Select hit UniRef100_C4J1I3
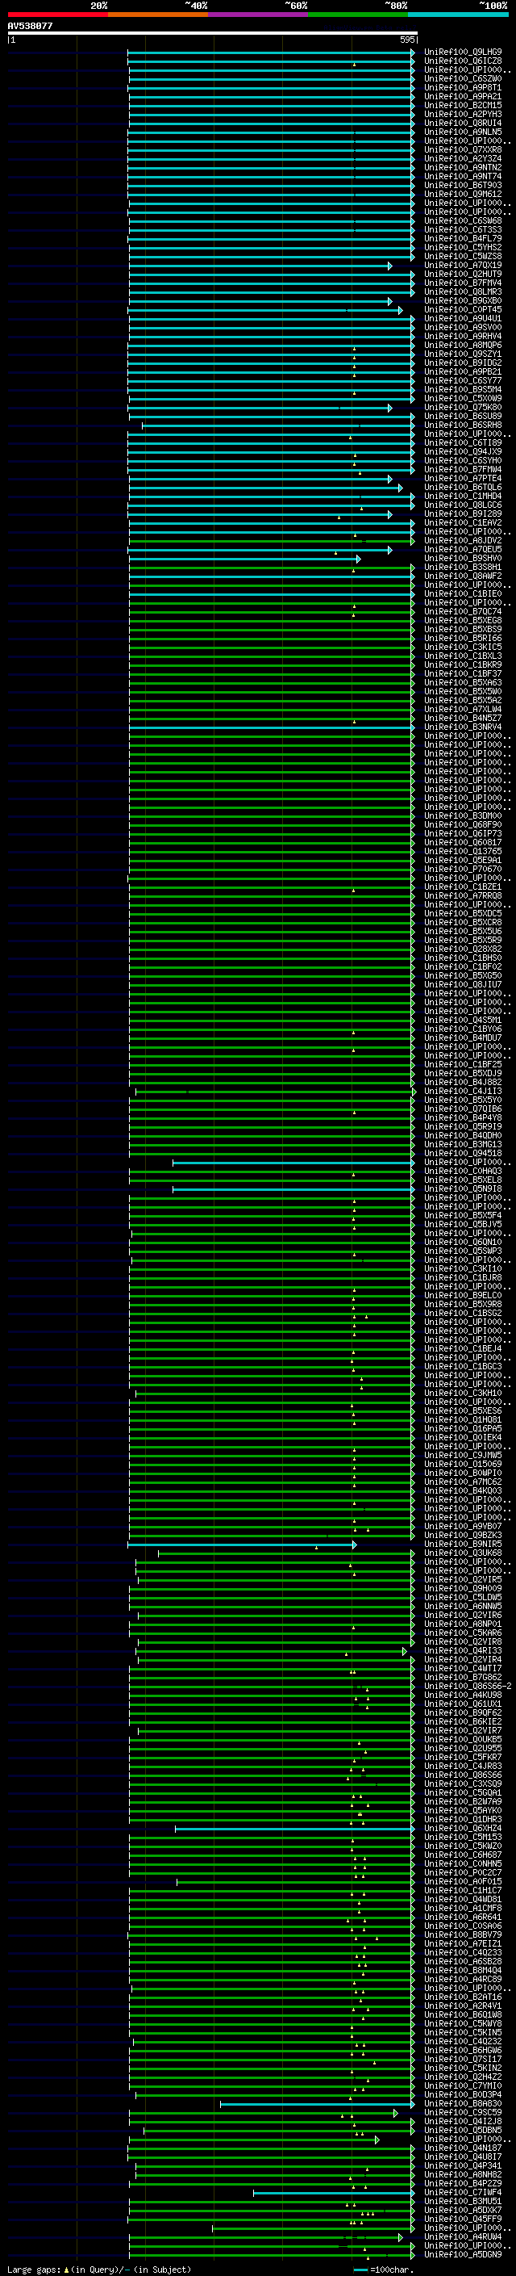Image resolution: width=516 pixels, height=2276 pixels. tap(463, 1092)
